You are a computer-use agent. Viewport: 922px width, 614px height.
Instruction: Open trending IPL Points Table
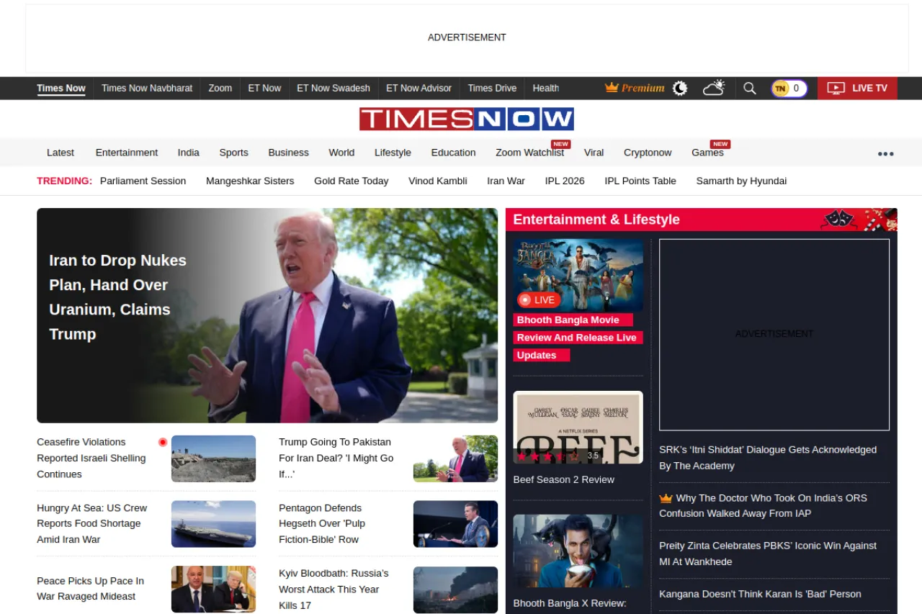coord(640,181)
